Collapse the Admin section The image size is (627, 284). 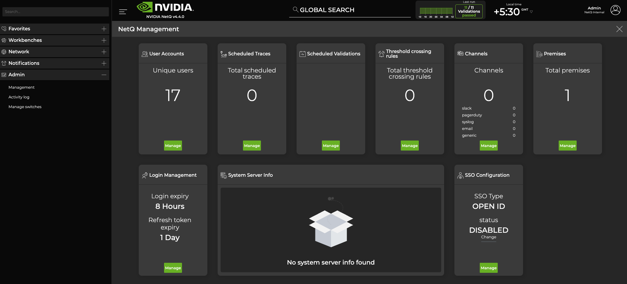pos(104,75)
